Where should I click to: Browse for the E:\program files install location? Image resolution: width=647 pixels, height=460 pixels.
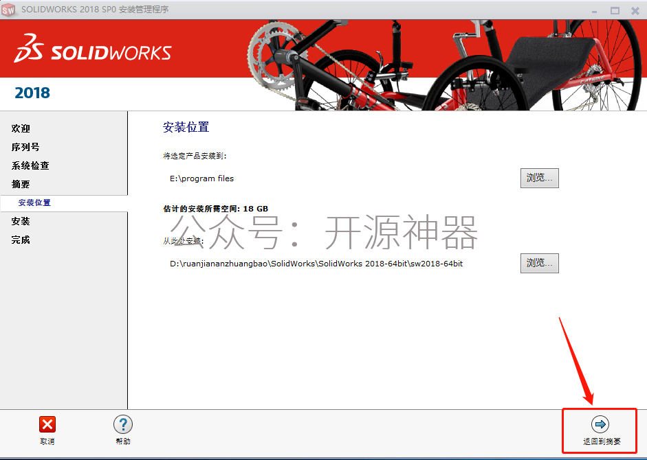pos(539,178)
